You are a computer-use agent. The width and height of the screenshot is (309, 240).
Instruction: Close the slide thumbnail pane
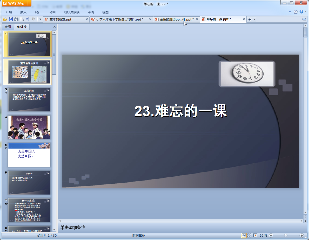55,27
